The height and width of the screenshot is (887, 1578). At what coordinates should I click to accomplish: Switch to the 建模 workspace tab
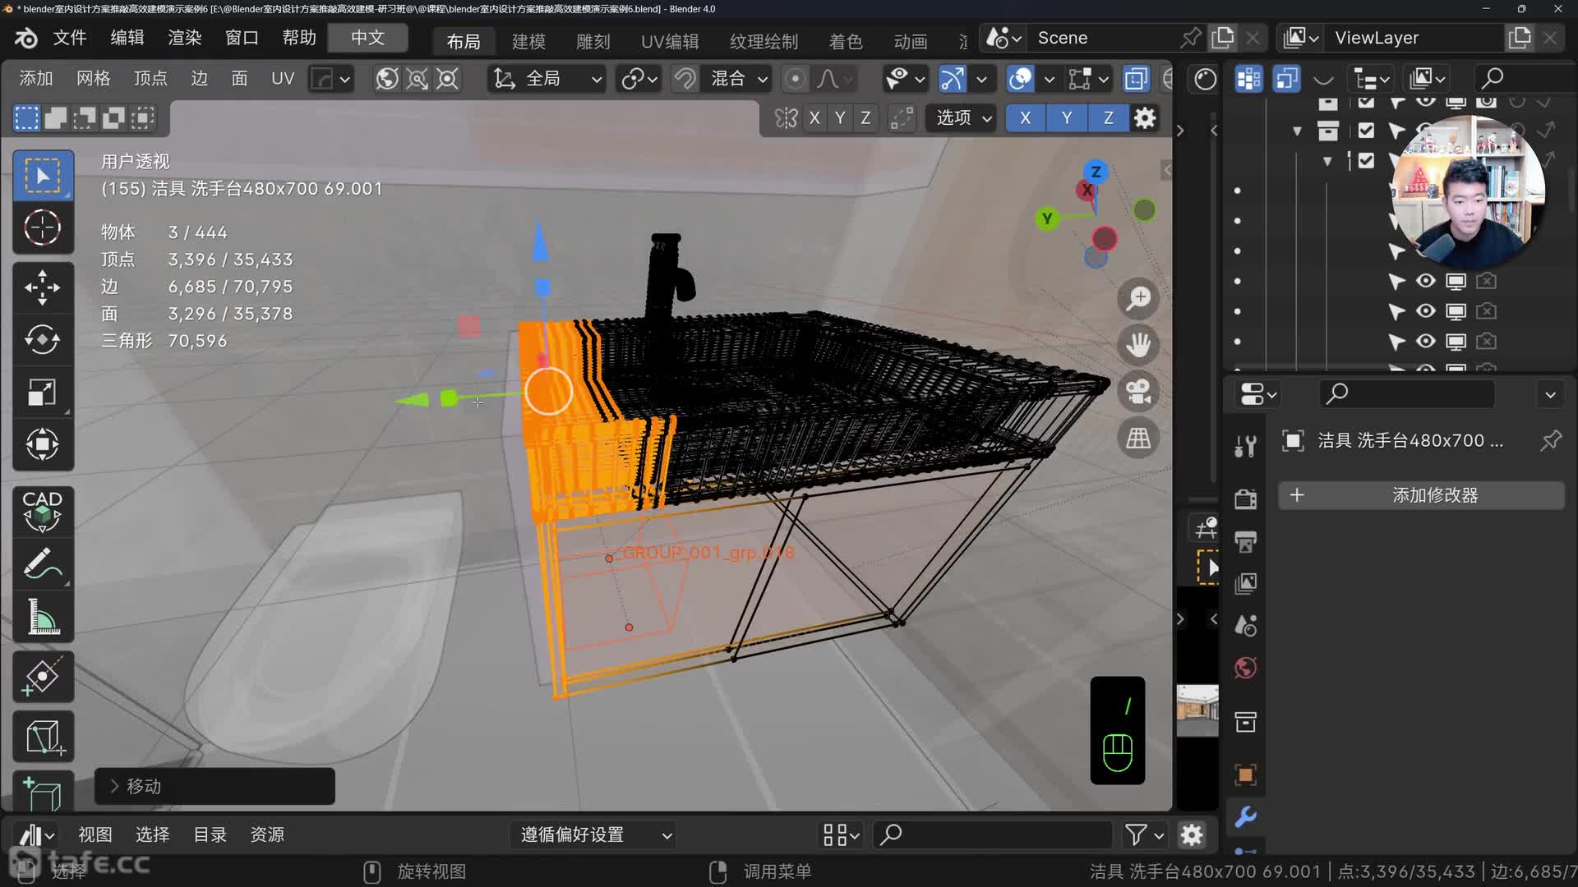528,41
